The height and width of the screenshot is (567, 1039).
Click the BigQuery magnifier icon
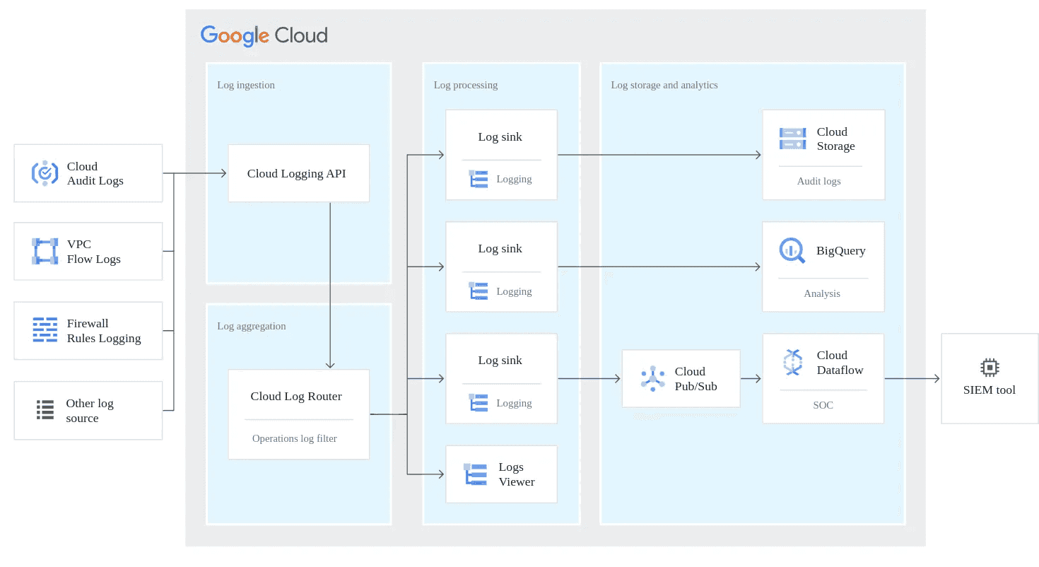[x=792, y=250]
